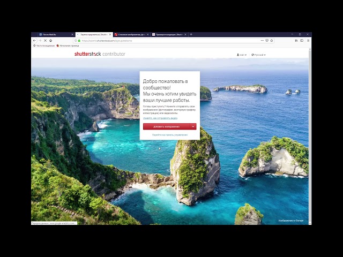Follow the 'Узнайте, как отправлять видео' link
The height and width of the screenshot is (257, 343).
[160, 118]
